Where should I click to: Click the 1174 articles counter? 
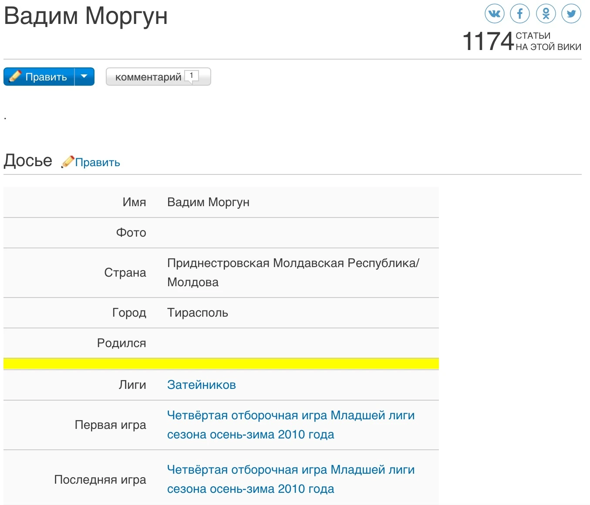(x=488, y=41)
